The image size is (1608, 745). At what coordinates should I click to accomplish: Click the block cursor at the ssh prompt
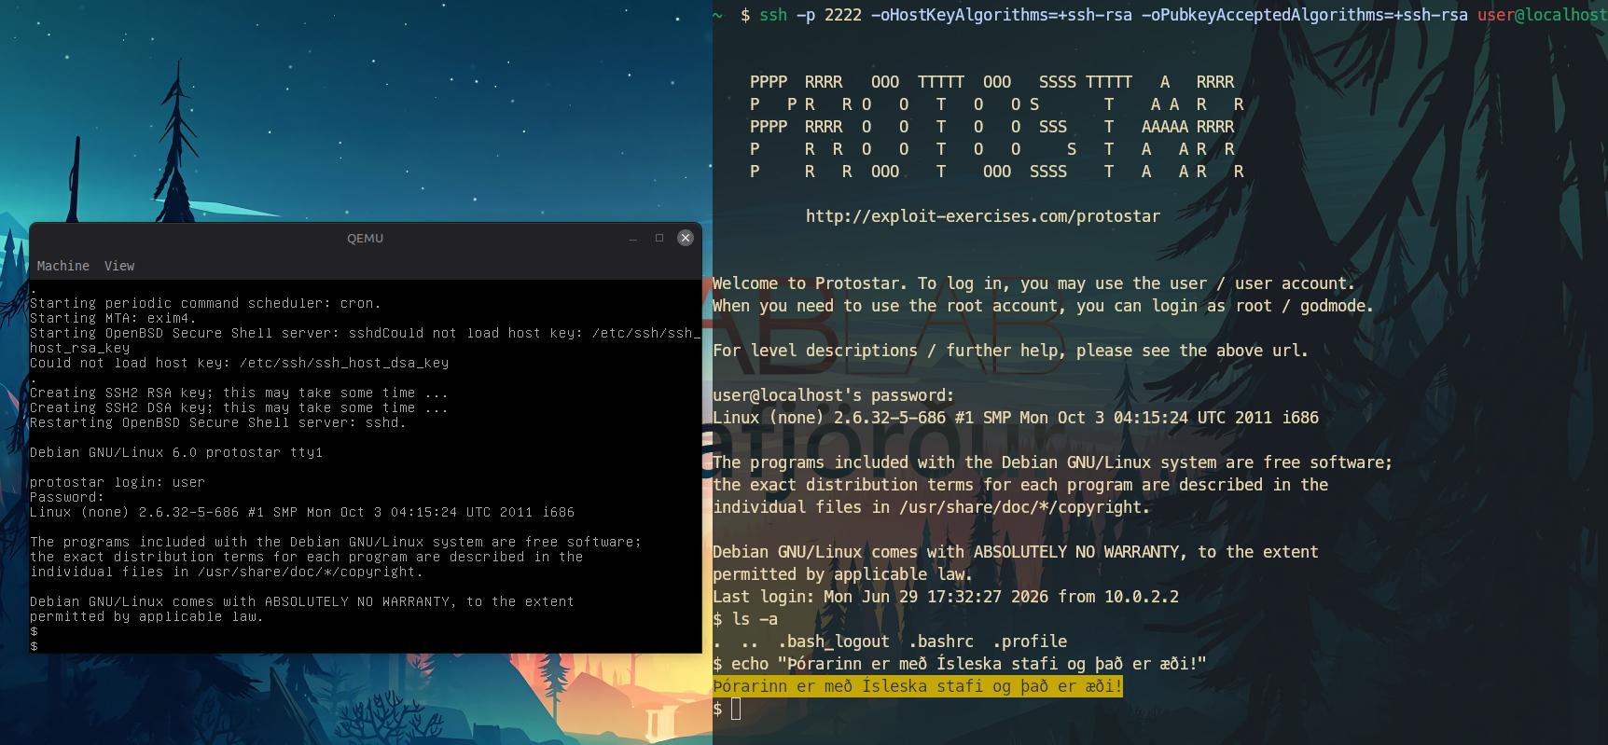tap(736, 709)
